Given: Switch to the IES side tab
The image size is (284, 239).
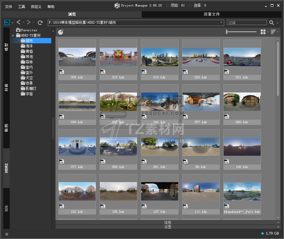Looking at the screenshot, I should [6, 209].
